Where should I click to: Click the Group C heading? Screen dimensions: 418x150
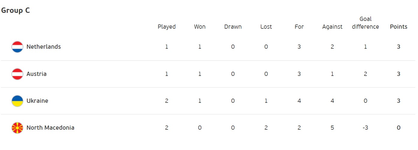pos(16,10)
